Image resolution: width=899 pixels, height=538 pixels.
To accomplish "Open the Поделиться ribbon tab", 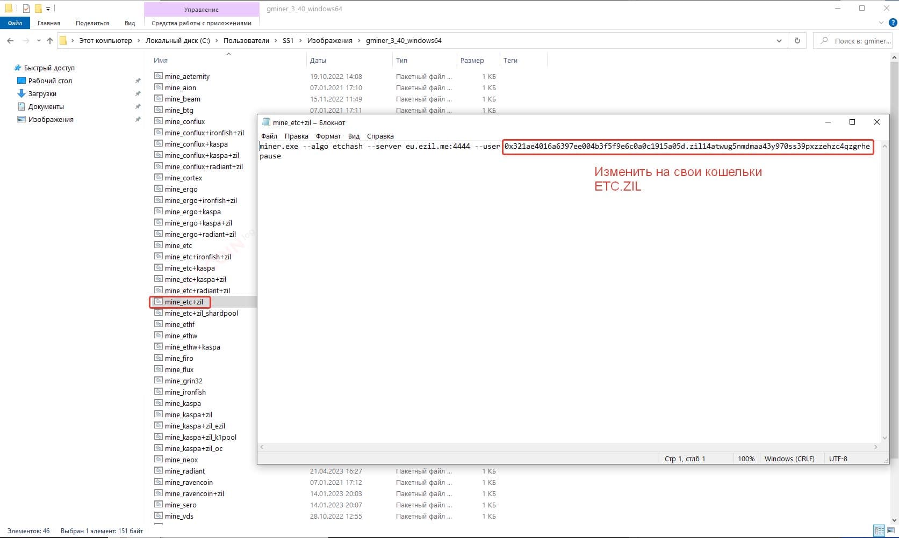I will click(92, 23).
